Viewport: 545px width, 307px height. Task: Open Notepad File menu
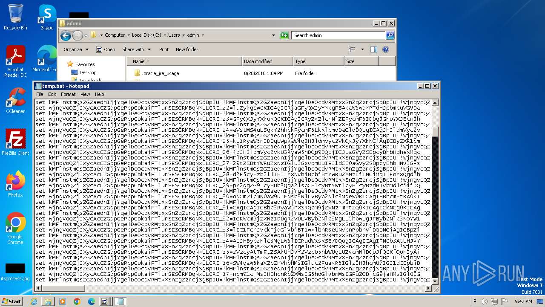[x=40, y=94]
